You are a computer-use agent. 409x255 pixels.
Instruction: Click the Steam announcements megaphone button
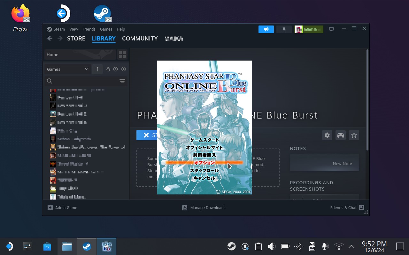[266, 29]
